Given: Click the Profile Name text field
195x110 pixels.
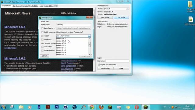Looking at the screenshot, I should pyautogui.click(x=73, y=25).
